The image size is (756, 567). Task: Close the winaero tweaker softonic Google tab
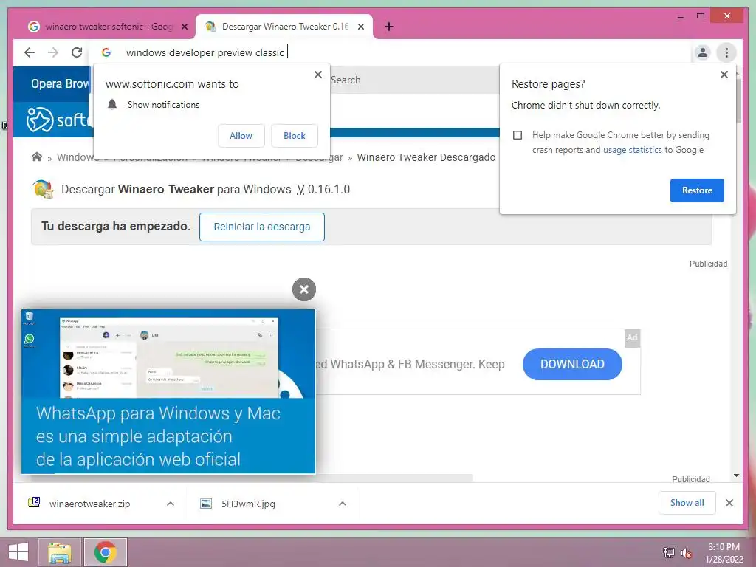pos(184,27)
